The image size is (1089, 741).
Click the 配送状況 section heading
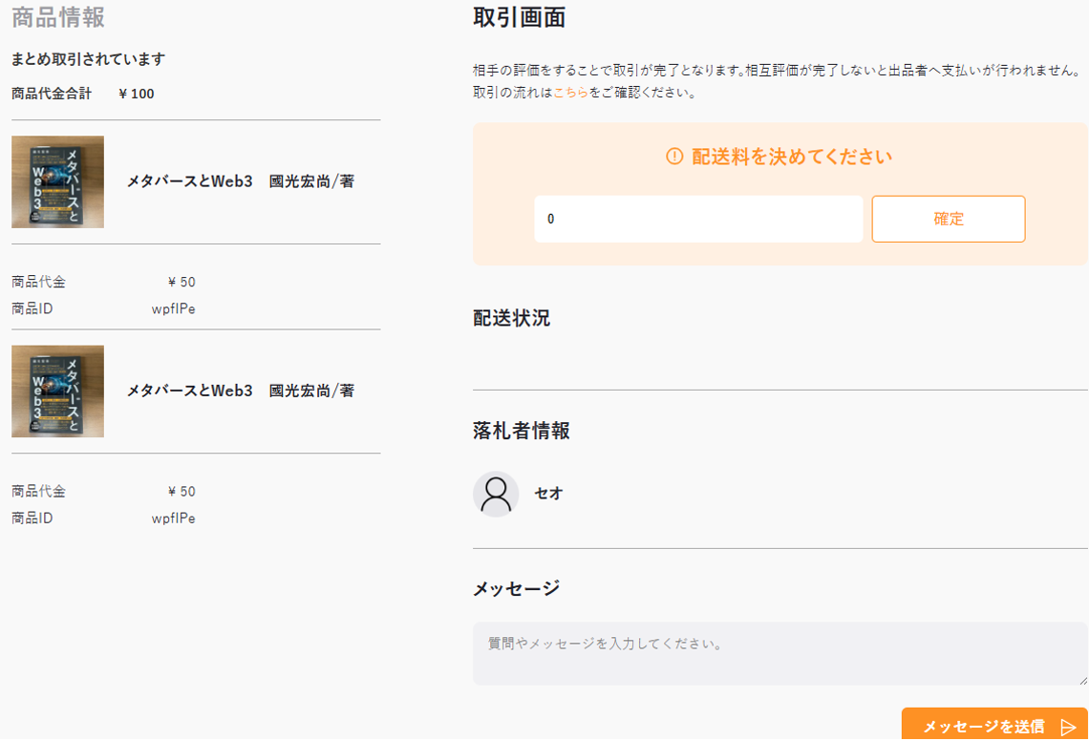tap(511, 318)
